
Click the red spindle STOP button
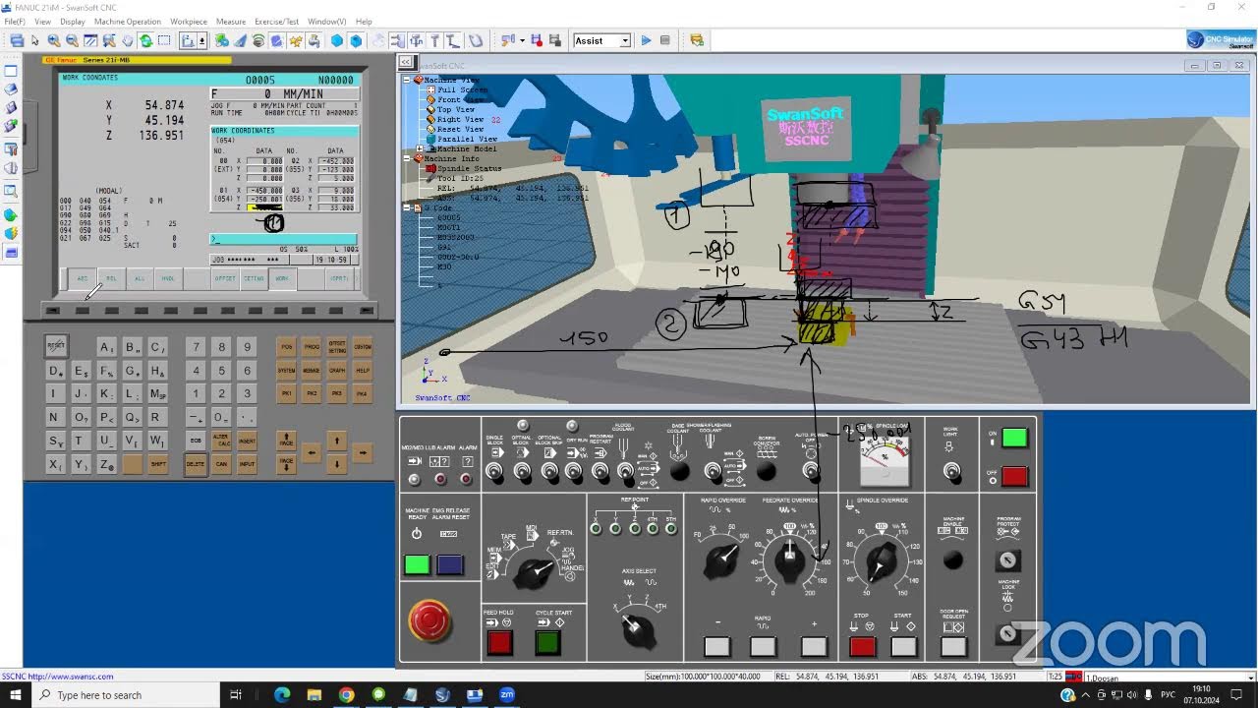[862, 646]
